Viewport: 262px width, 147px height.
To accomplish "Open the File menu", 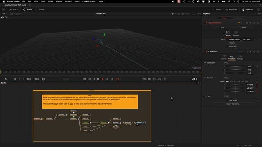I will coord(24,2).
